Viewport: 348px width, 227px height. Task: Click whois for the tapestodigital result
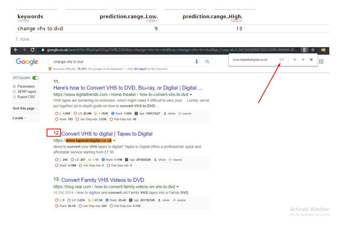160,160
